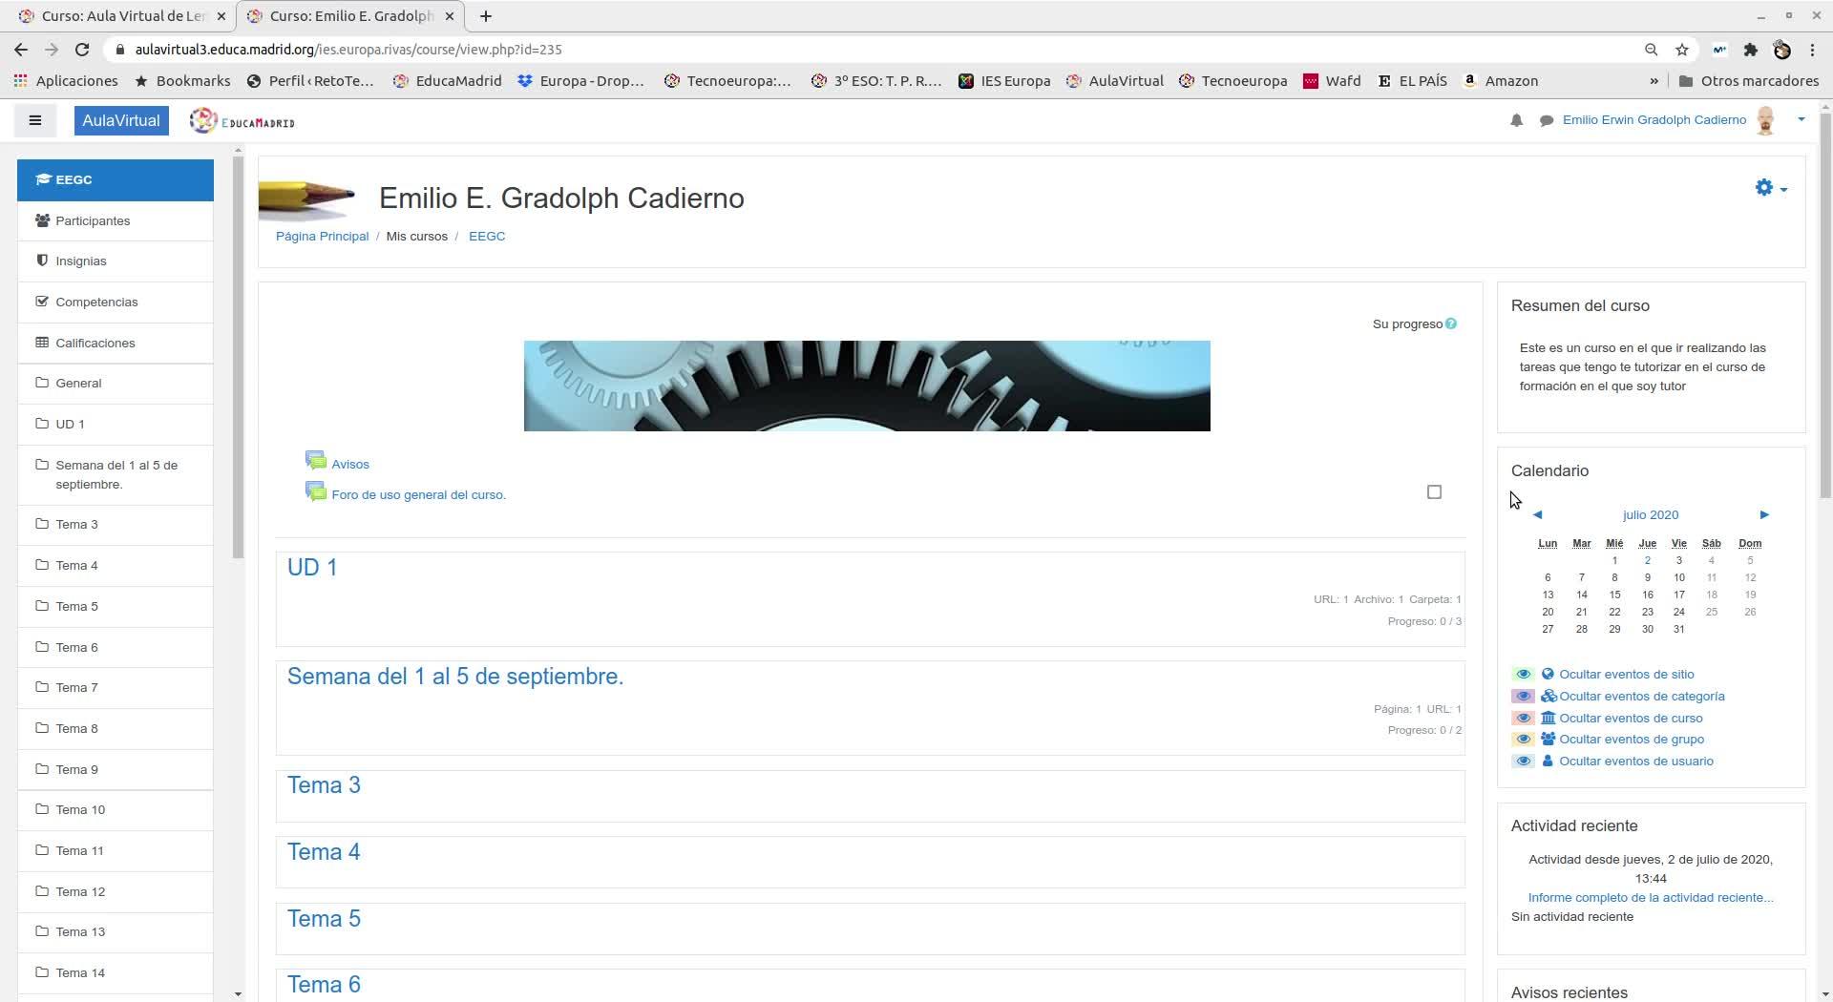Open Competencias in the sidebar
The width and height of the screenshot is (1833, 1002).
(116, 303)
